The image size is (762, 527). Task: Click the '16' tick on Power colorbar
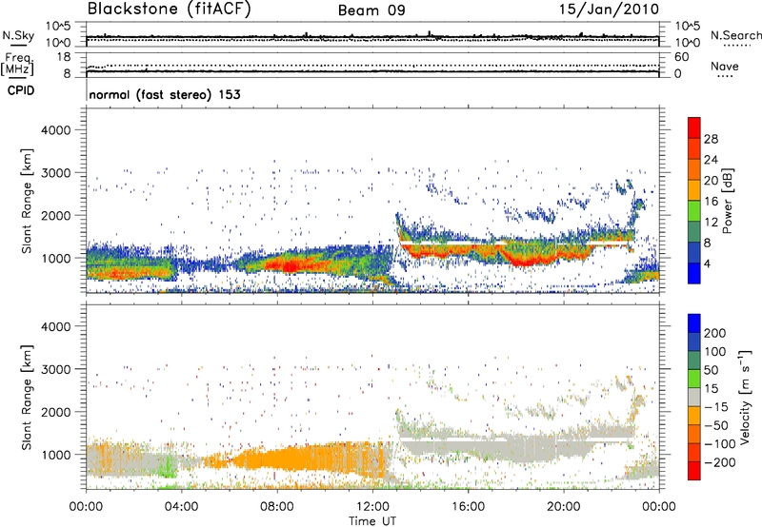(x=711, y=202)
